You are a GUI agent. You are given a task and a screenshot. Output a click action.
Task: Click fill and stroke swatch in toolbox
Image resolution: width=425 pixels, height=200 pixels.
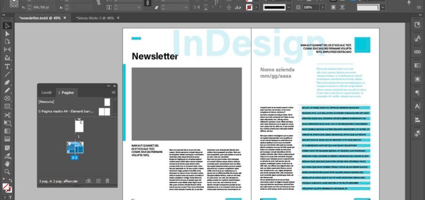click(x=6, y=187)
